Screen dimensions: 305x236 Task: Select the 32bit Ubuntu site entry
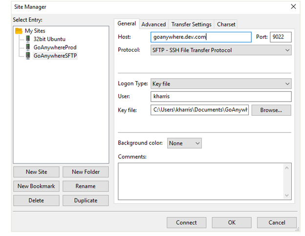pyautogui.click(x=49, y=39)
